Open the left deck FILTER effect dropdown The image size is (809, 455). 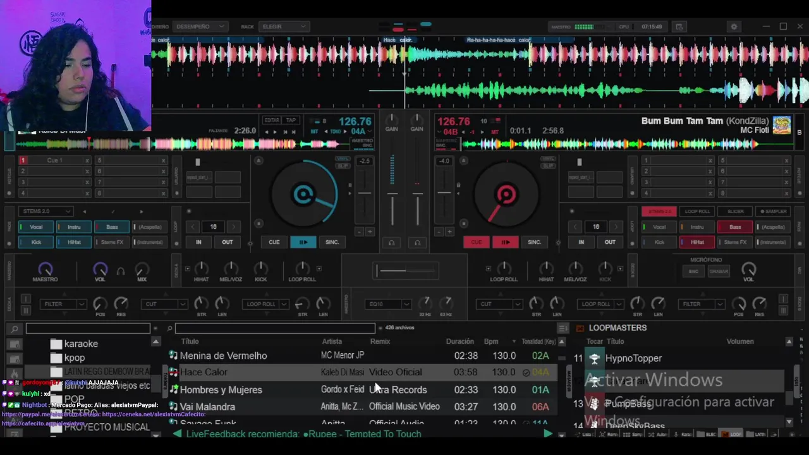click(x=62, y=304)
